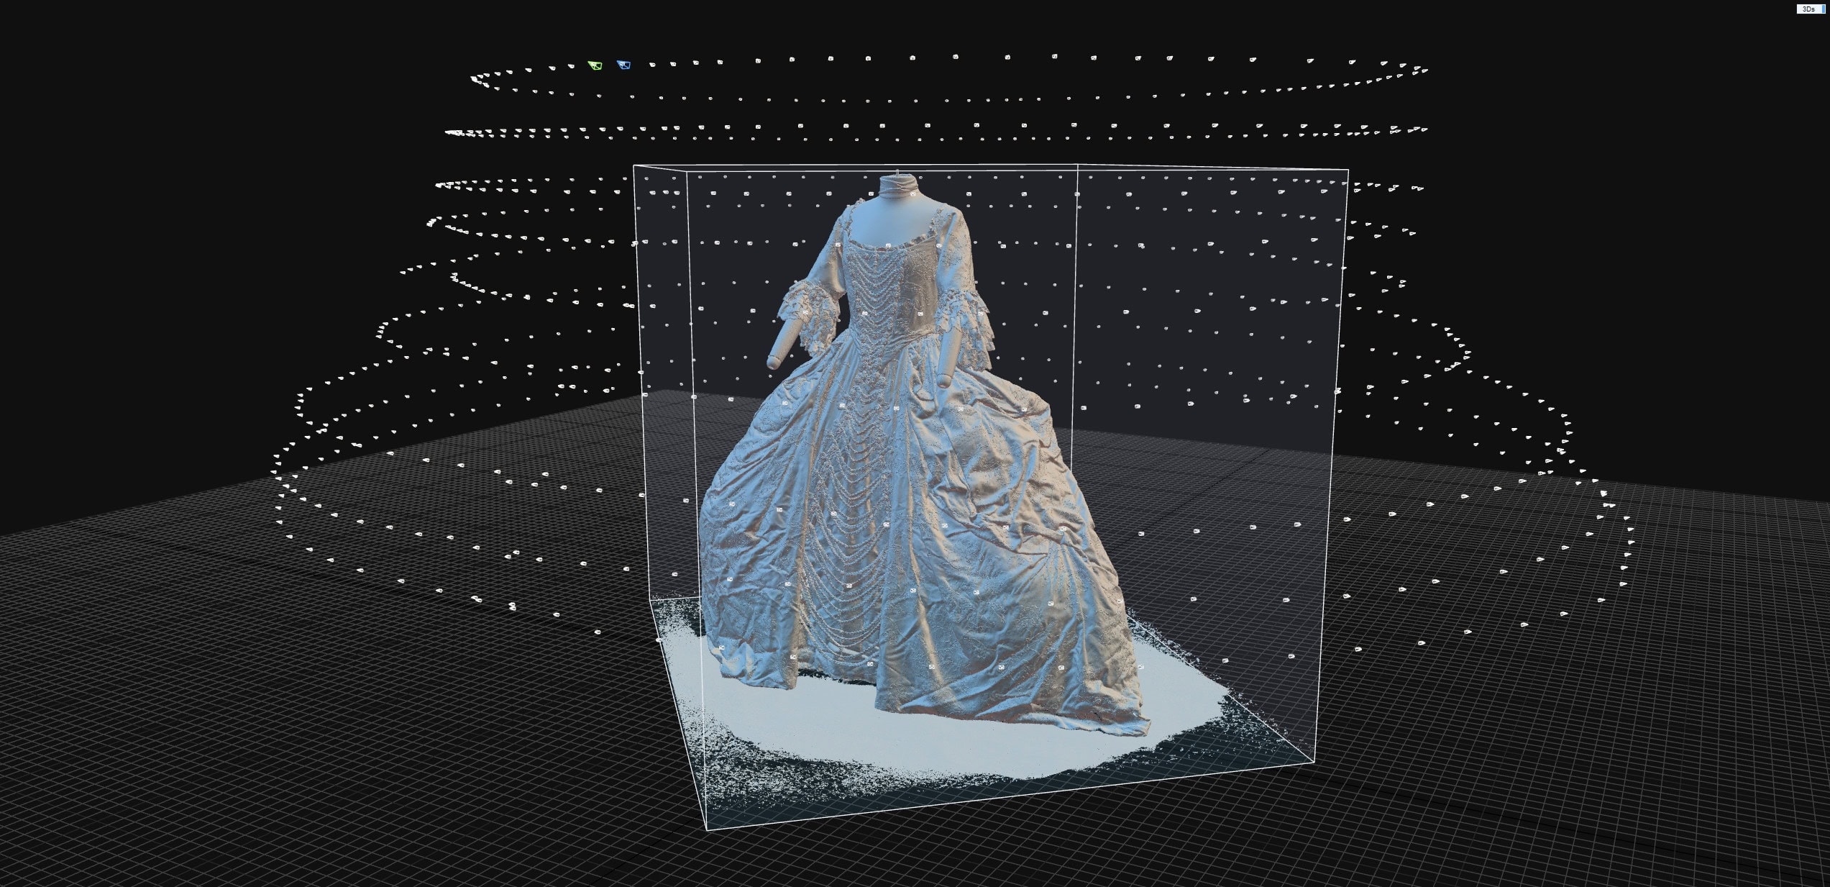The height and width of the screenshot is (887, 1830).
Task: Grab the bottom-right corner of the reconstruction box
Action: [1314, 762]
